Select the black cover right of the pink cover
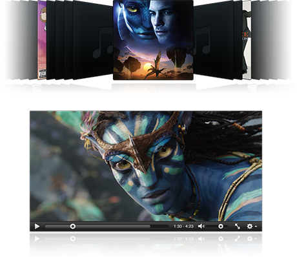 (50, 40)
